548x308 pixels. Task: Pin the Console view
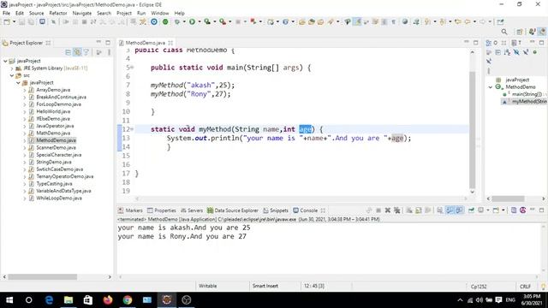[471, 210]
